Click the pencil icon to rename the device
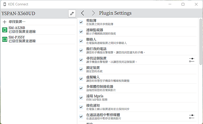 point(72,13)
